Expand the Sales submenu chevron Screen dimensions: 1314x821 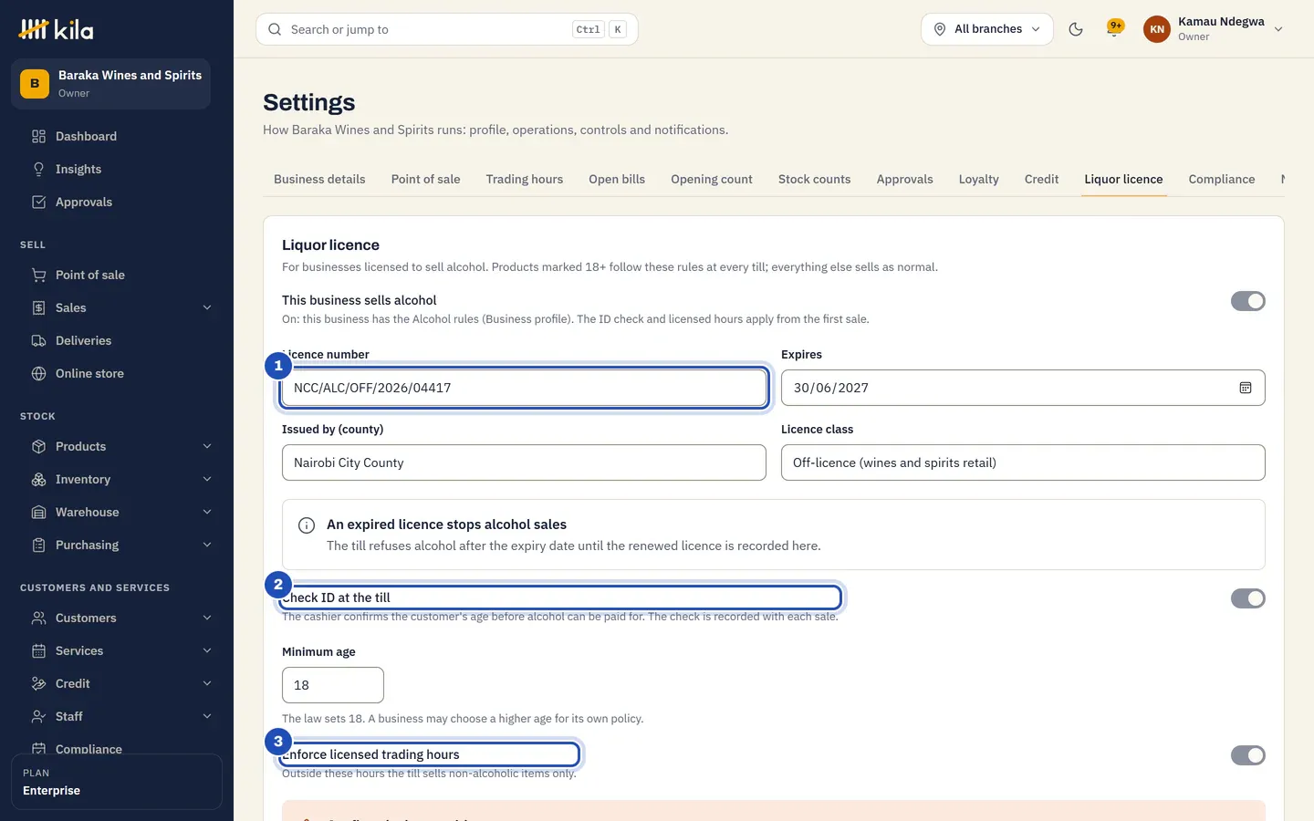point(207,308)
